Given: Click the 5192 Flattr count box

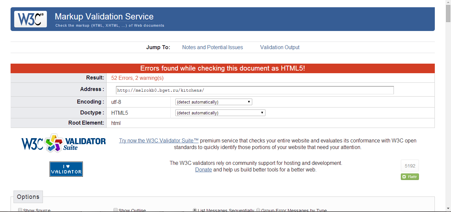Looking at the screenshot, I should 410,166.
